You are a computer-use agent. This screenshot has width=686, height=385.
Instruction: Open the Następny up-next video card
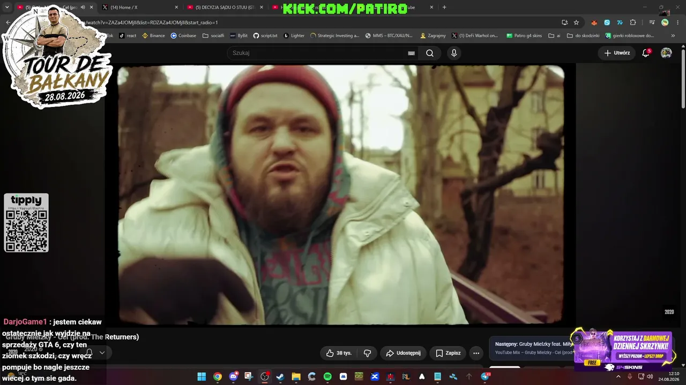pyautogui.click(x=531, y=348)
